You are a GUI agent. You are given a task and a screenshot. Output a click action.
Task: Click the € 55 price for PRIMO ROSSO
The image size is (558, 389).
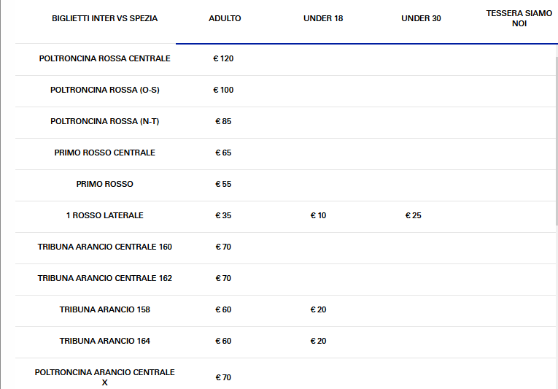coord(223,184)
